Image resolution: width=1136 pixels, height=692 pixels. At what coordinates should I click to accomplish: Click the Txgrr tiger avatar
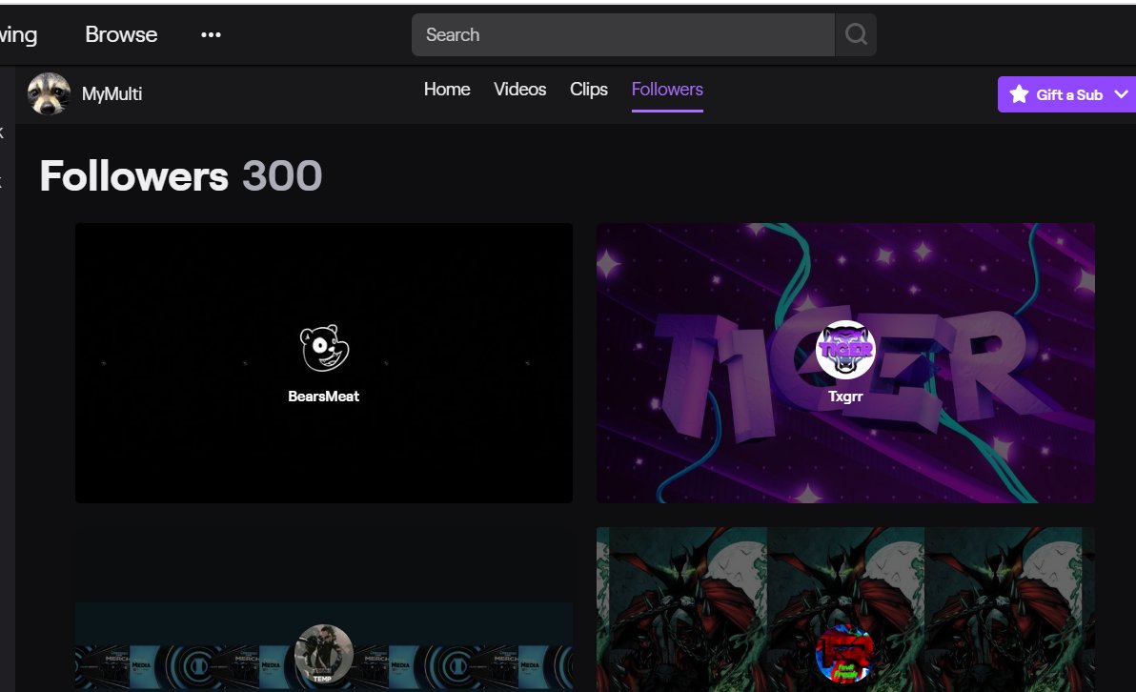(x=845, y=349)
